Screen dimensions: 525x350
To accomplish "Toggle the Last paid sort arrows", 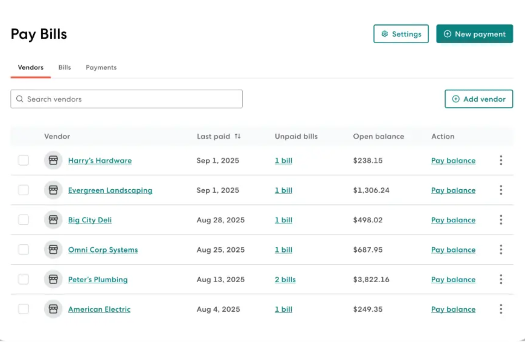I will (238, 136).
